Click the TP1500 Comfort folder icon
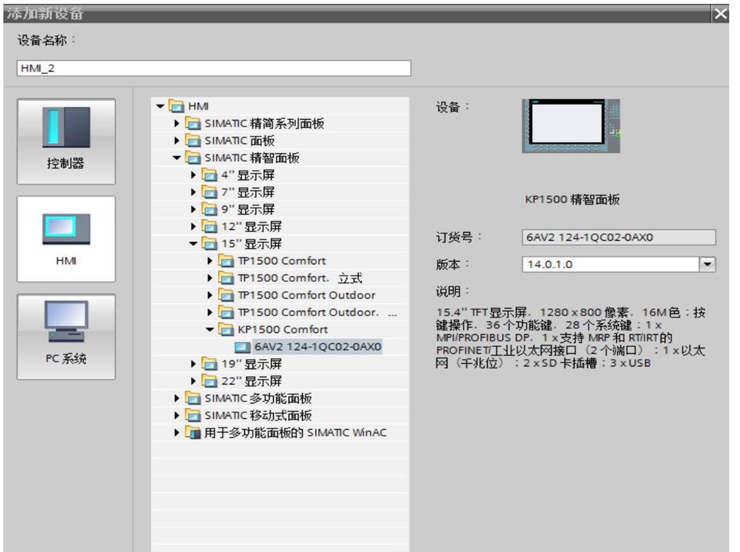Viewport: 740px width, 552px height. point(226,261)
